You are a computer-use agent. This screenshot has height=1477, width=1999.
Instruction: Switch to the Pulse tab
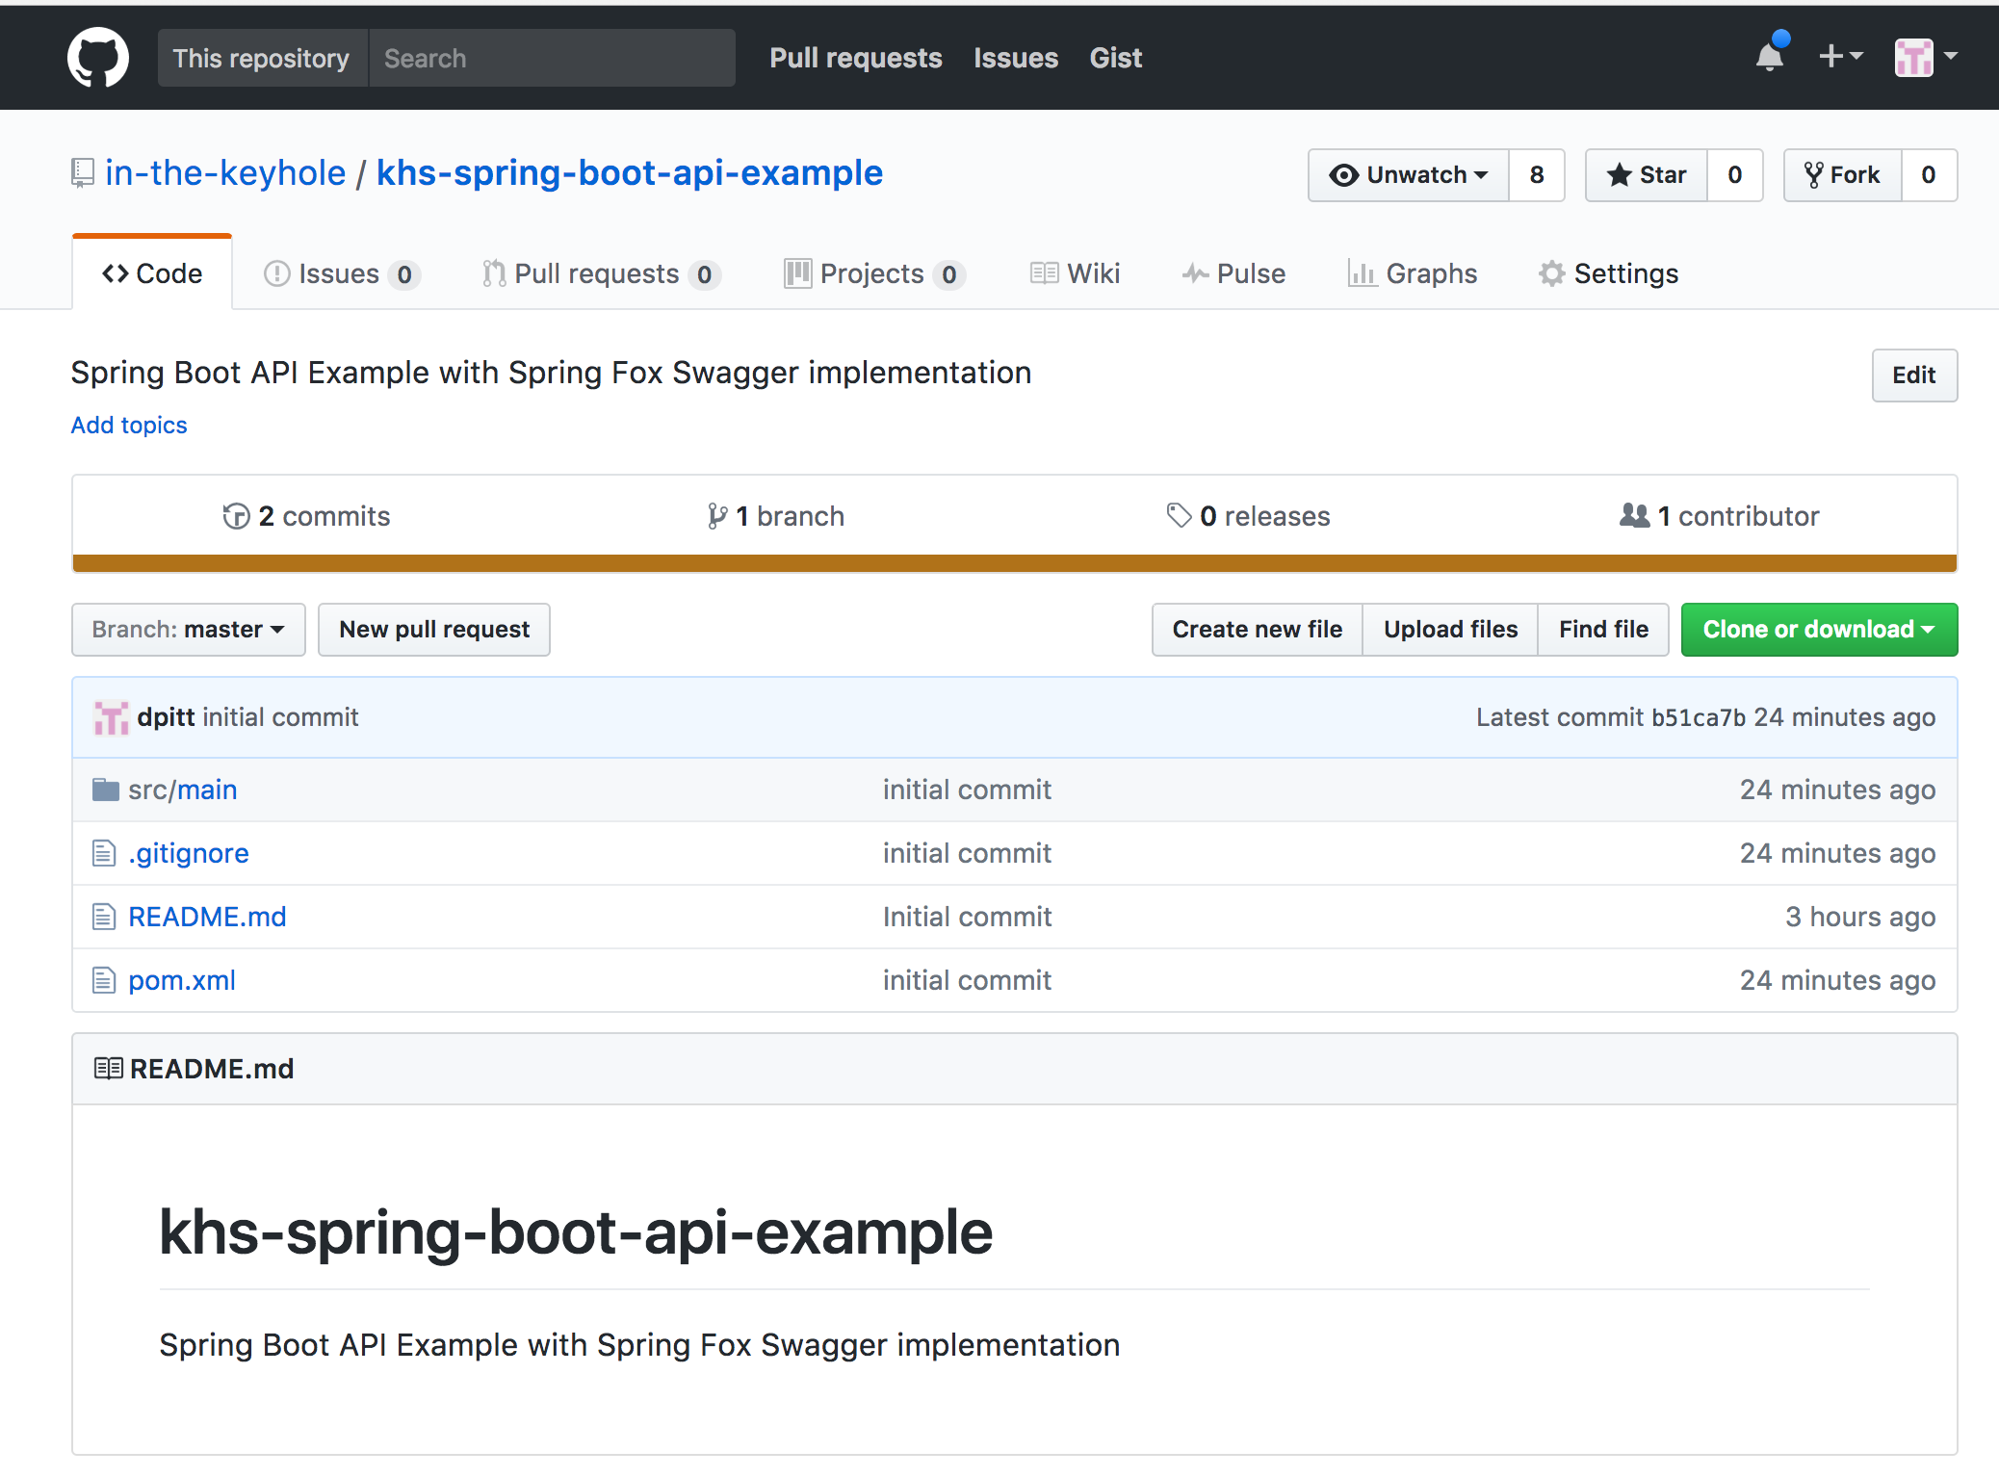click(x=1233, y=274)
